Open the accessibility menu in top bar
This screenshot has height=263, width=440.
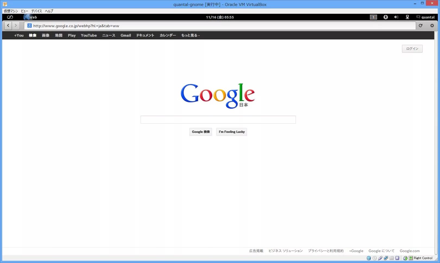point(386,17)
